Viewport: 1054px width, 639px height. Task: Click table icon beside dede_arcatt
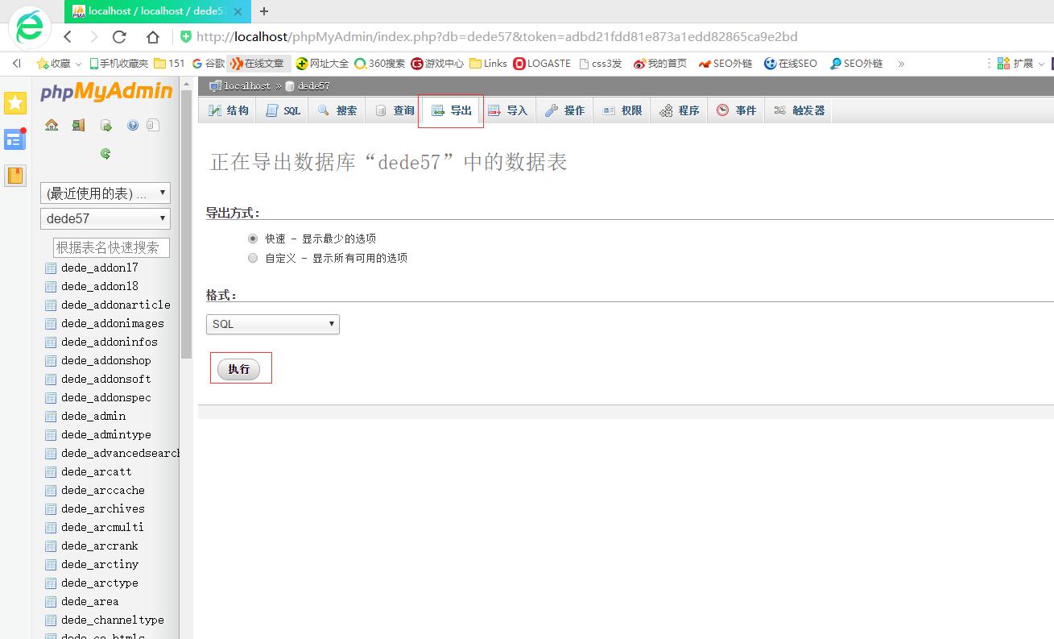tap(51, 471)
